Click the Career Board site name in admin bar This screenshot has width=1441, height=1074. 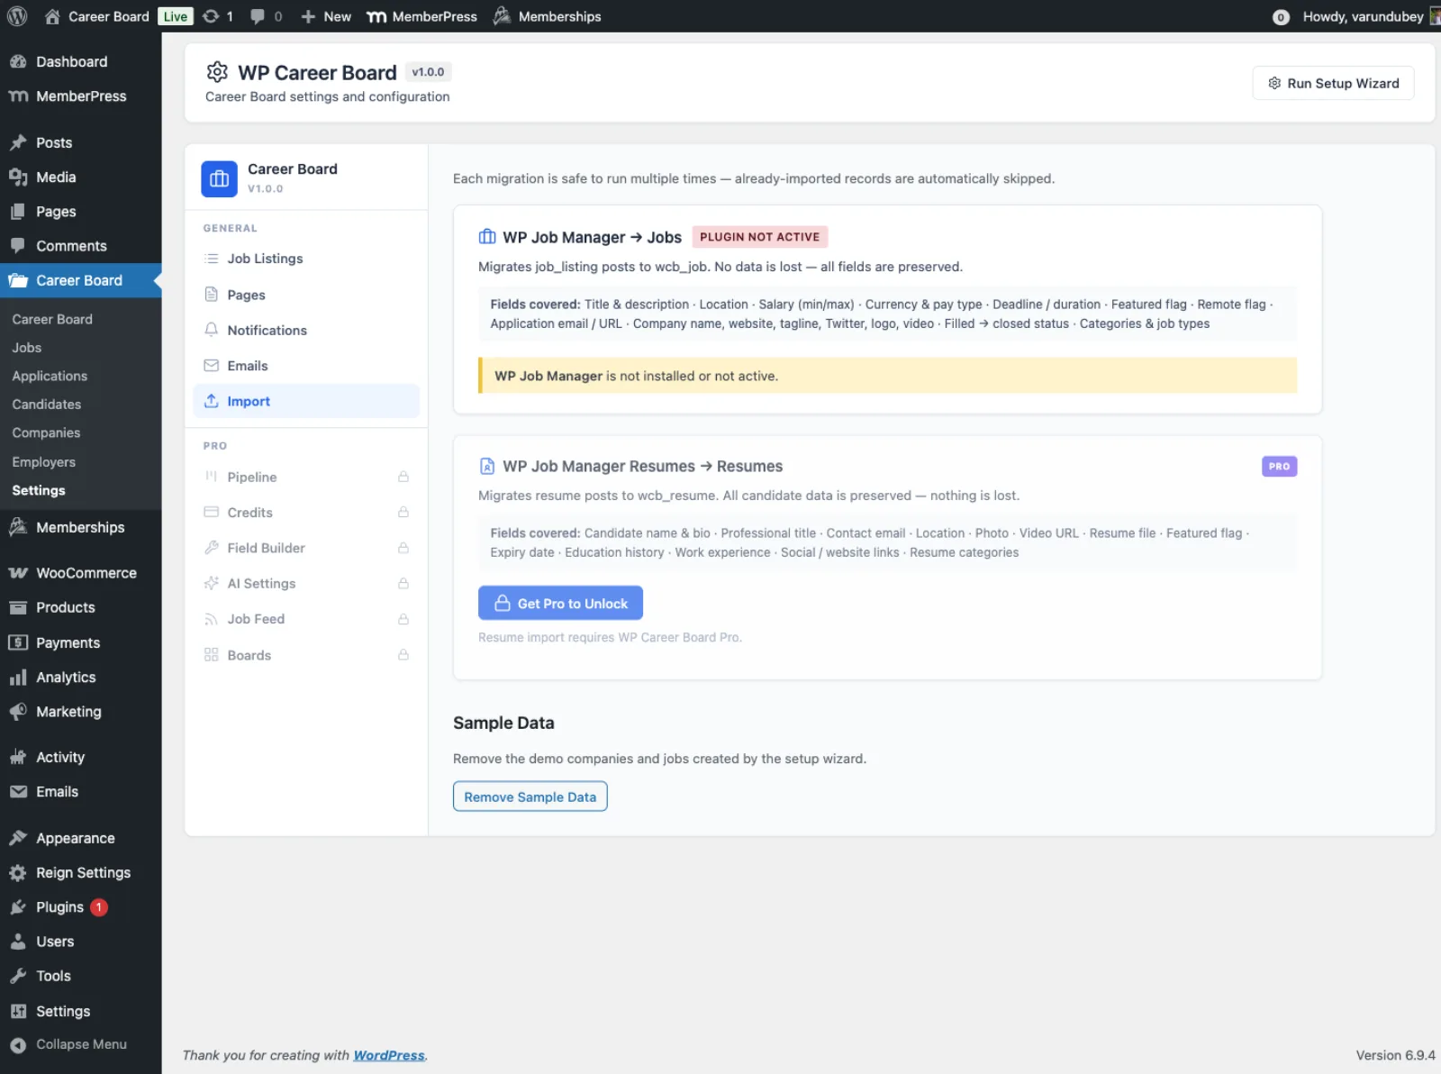[97, 16]
